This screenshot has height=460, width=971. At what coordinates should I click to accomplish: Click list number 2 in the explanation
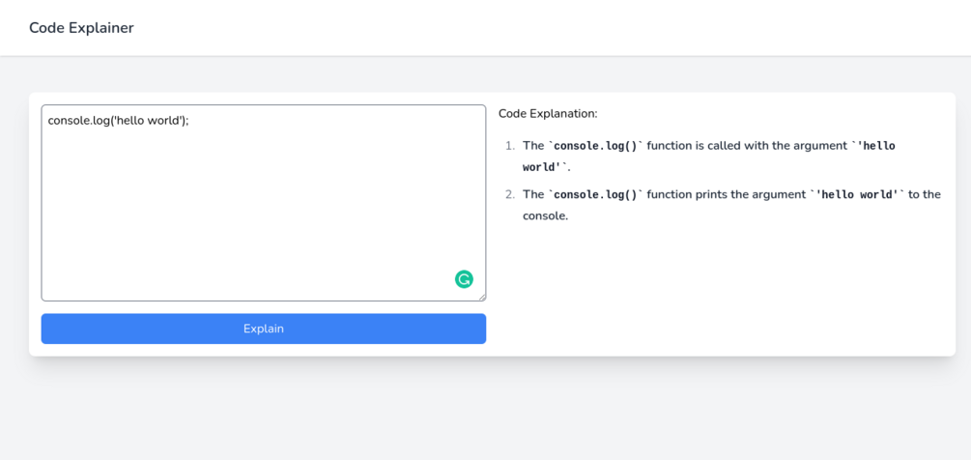509,194
